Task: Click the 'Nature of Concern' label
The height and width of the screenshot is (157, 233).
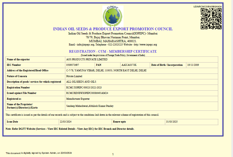Action: coord(17,76)
